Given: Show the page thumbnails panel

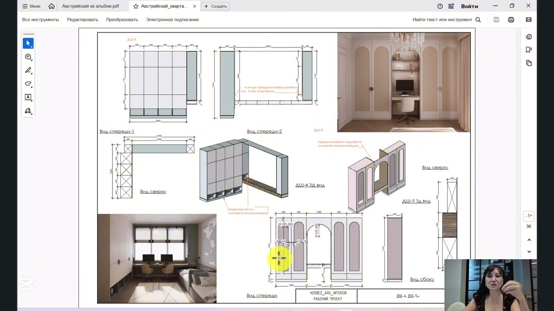Looking at the screenshot, I should pos(529,63).
